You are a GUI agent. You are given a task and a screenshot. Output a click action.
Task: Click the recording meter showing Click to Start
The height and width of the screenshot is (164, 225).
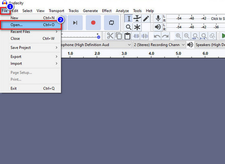point(195,18)
